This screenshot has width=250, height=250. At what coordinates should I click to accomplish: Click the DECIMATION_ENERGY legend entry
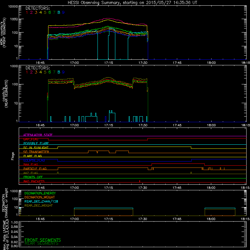(x=40, y=193)
